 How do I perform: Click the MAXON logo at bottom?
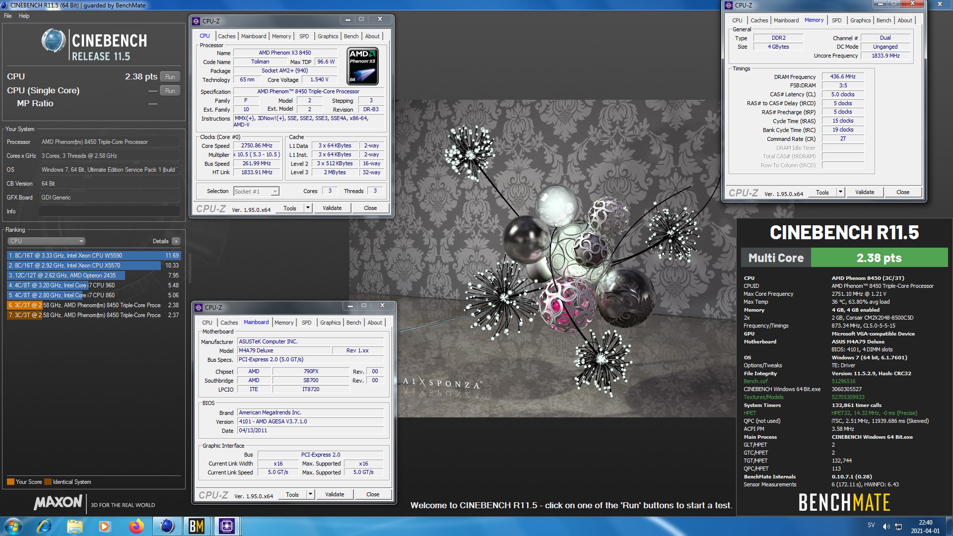click(58, 502)
